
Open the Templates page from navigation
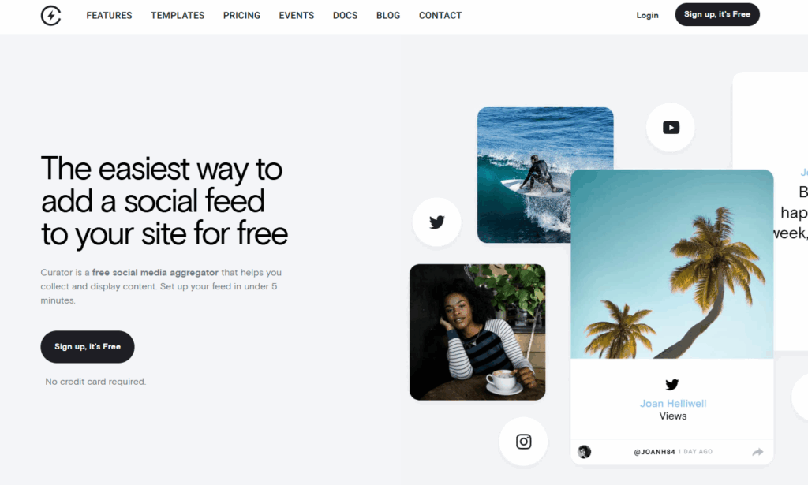pyautogui.click(x=178, y=16)
